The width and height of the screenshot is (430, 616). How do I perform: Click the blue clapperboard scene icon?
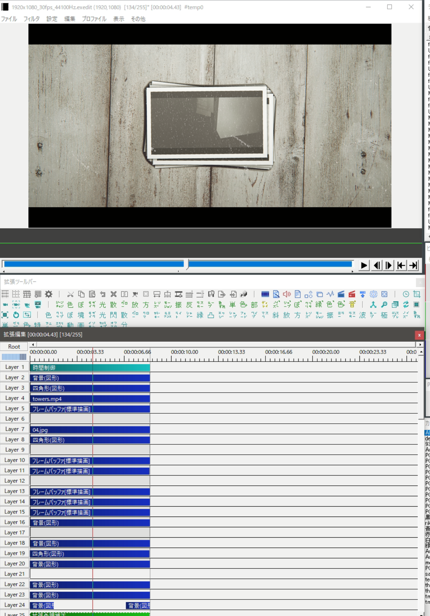point(341,294)
